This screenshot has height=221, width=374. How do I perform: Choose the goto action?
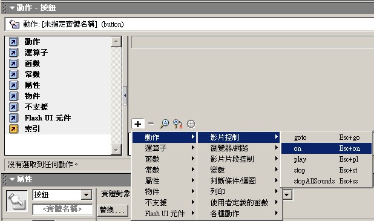[x=326, y=137]
